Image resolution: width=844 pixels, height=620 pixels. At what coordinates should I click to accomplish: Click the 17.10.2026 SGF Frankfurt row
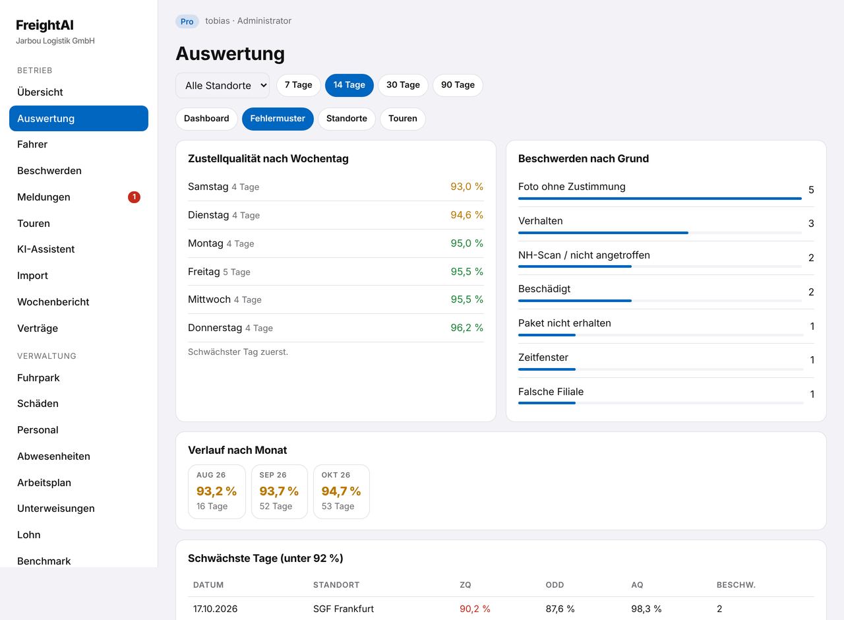click(501, 609)
